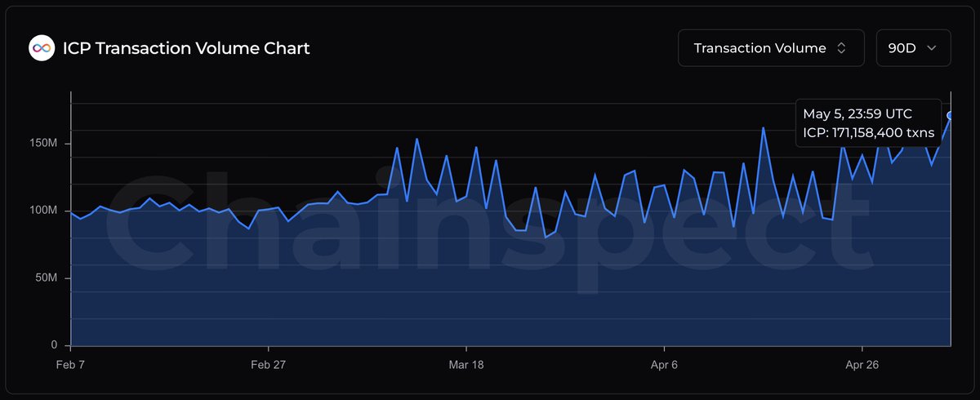Click the 100M y-axis label
The image size is (980, 400).
(x=42, y=211)
